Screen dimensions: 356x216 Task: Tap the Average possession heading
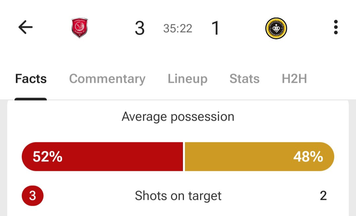pos(178,117)
